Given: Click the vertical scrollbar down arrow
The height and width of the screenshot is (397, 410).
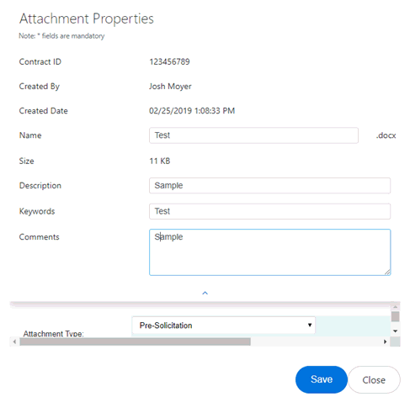Looking at the screenshot, I should pos(395,331).
